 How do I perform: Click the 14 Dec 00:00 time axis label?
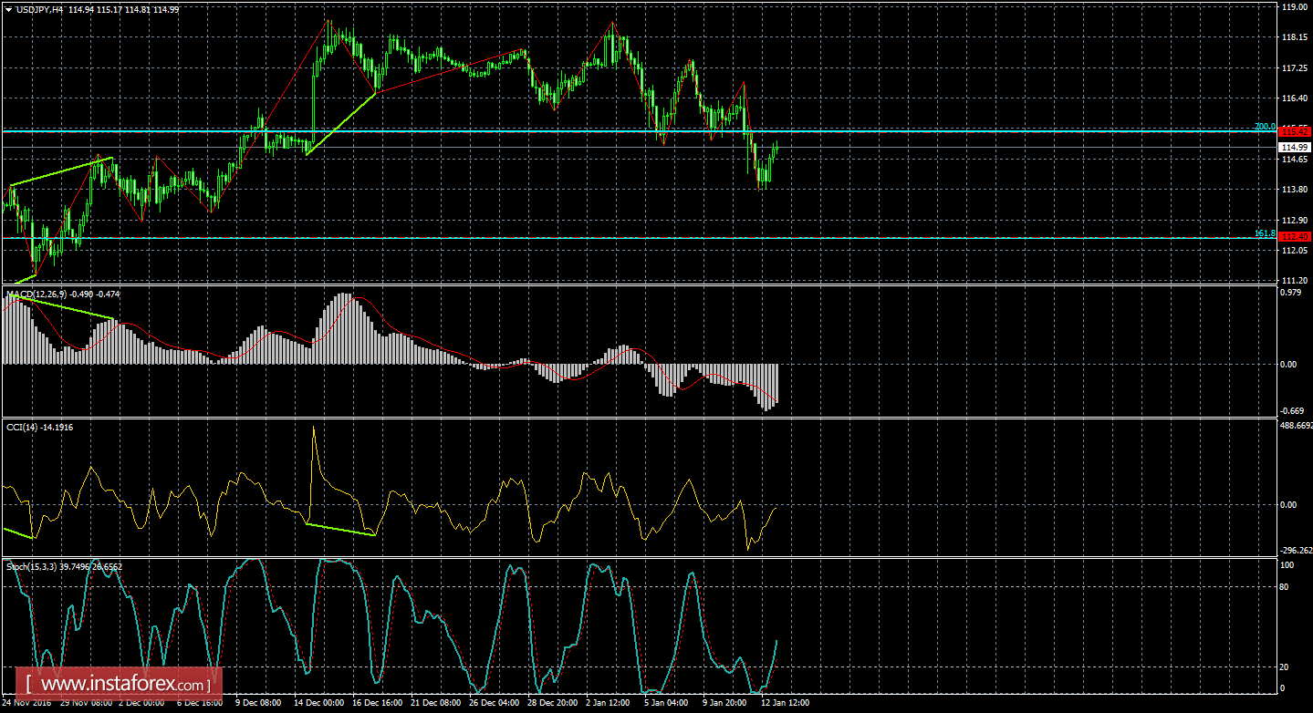coord(319,704)
